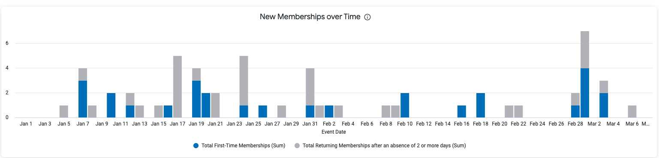
Task: Select the stacked bar above Mar 3
Action: pyautogui.click(x=604, y=99)
